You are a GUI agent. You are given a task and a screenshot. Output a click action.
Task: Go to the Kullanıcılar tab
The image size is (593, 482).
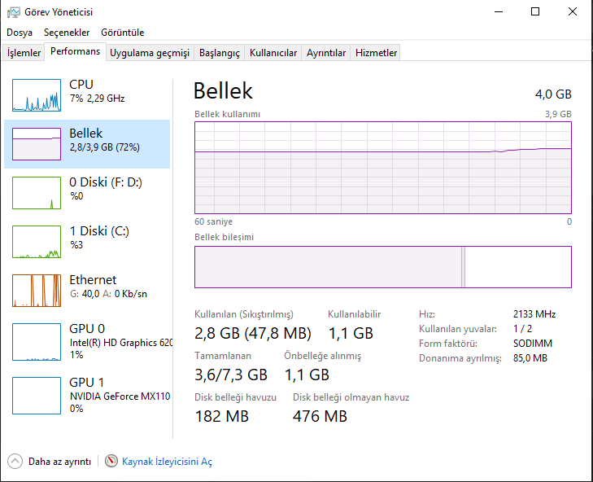[x=273, y=53]
